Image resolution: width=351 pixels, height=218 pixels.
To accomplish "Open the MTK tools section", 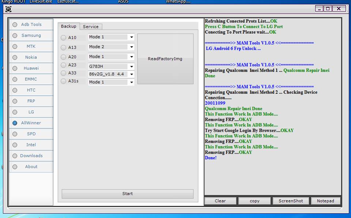I will point(31,46).
